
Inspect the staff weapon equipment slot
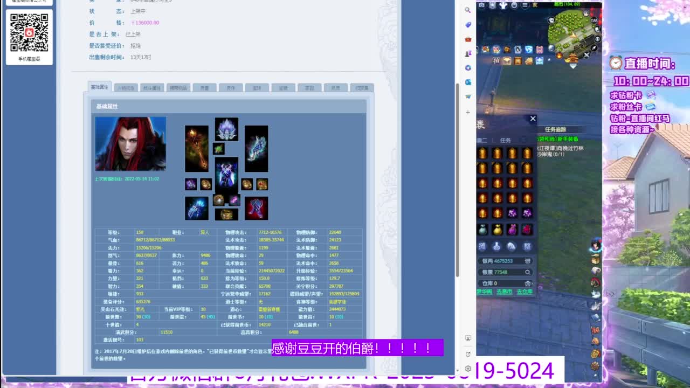197,149
